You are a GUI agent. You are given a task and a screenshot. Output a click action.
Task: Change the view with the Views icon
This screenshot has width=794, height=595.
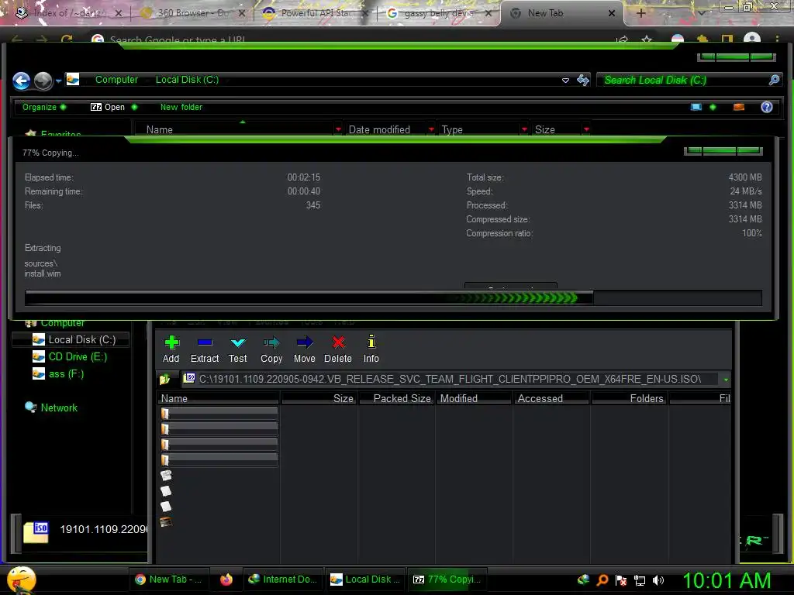click(x=697, y=107)
